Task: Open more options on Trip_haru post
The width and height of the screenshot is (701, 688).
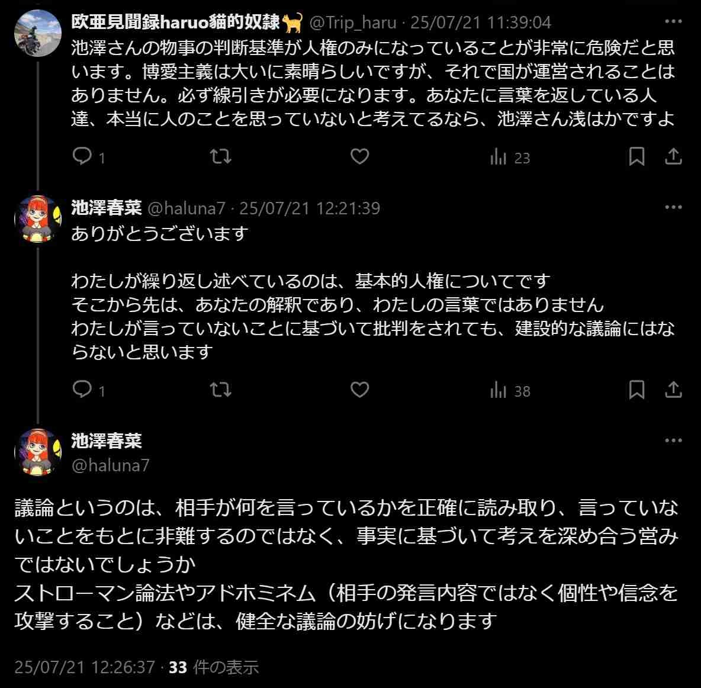Action: pos(673,22)
